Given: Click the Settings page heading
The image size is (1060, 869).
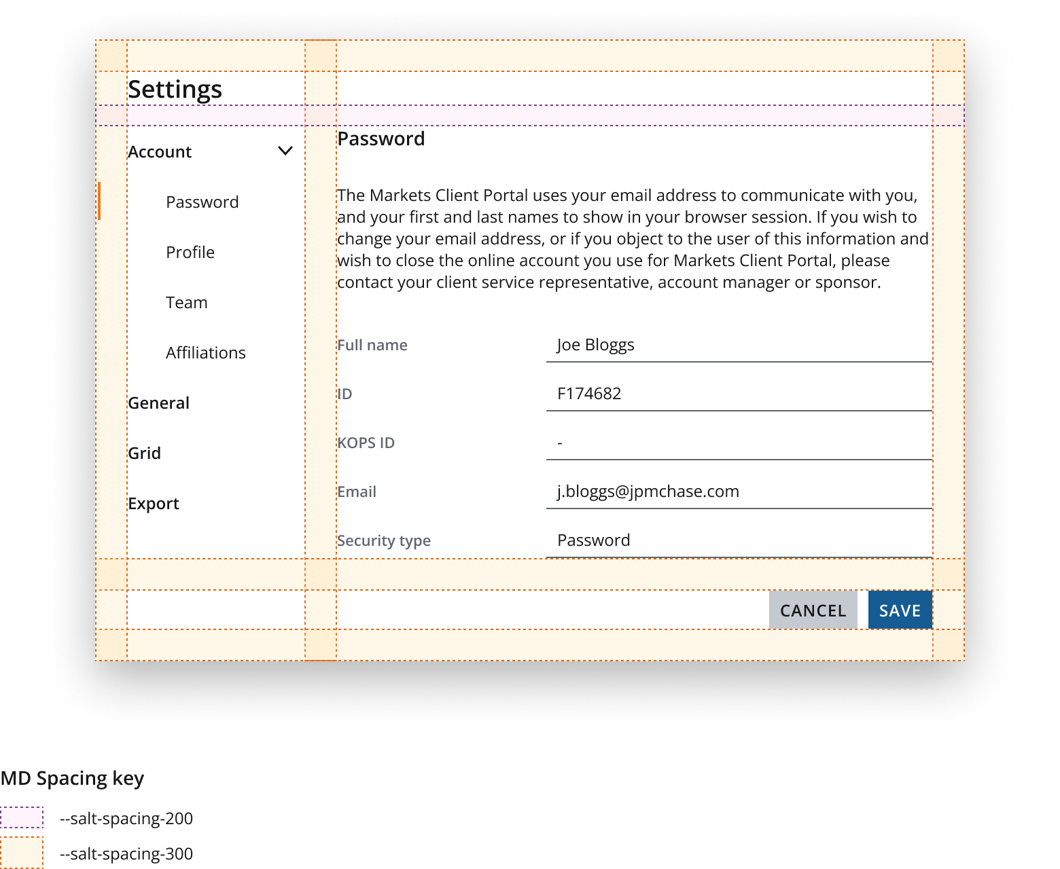Looking at the screenshot, I should pos(175,88).
